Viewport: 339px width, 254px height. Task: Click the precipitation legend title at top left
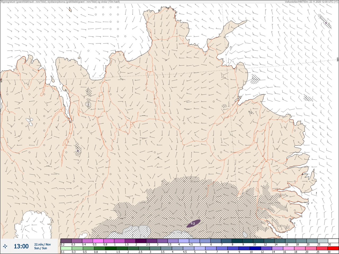click(x=60, y=2)
